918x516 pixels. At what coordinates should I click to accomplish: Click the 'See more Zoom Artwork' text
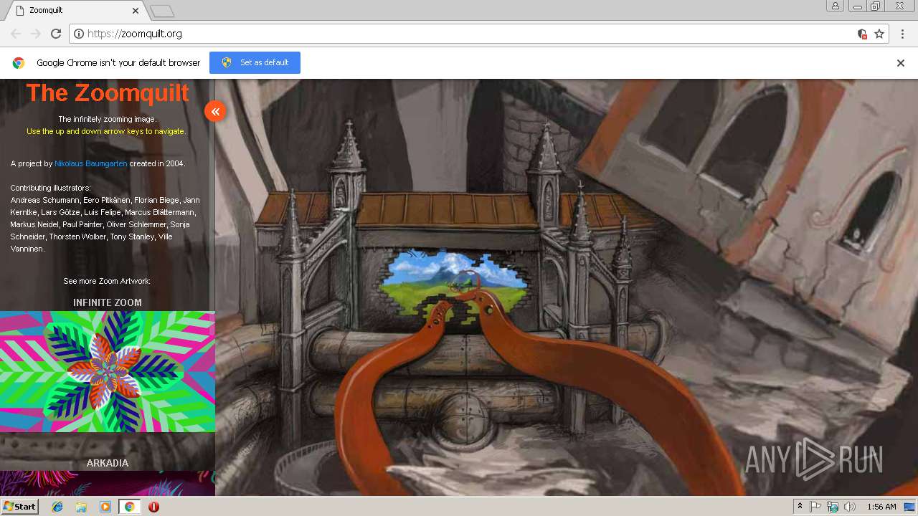(107, 281)
